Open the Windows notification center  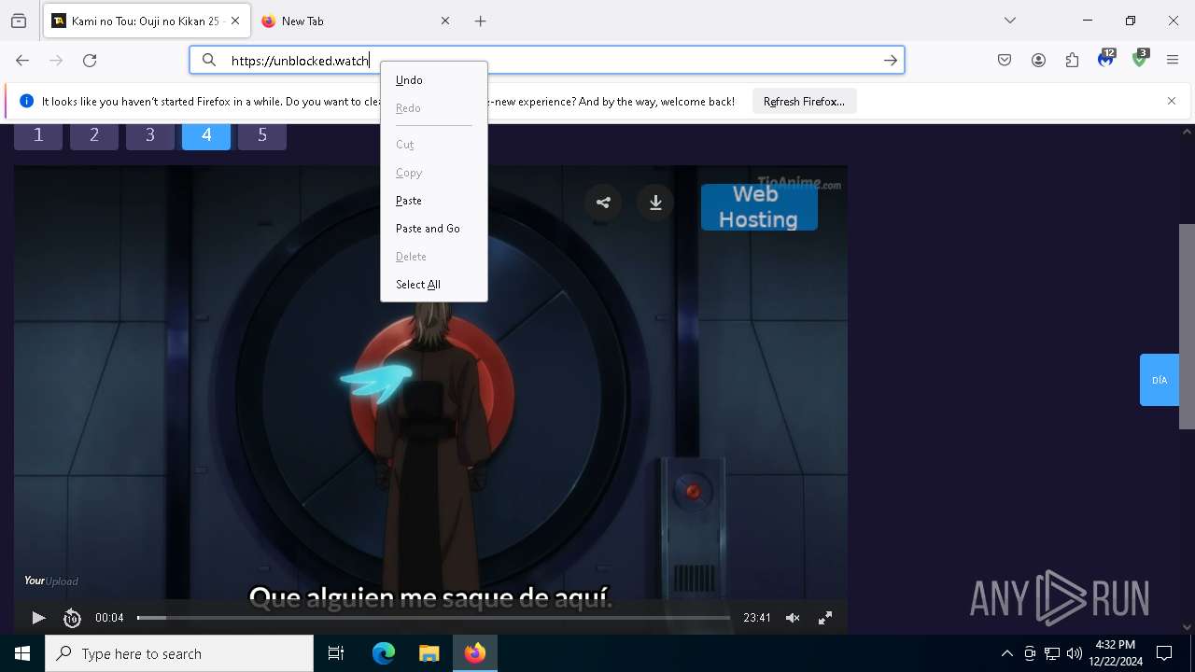click(x=1164, y=653)
